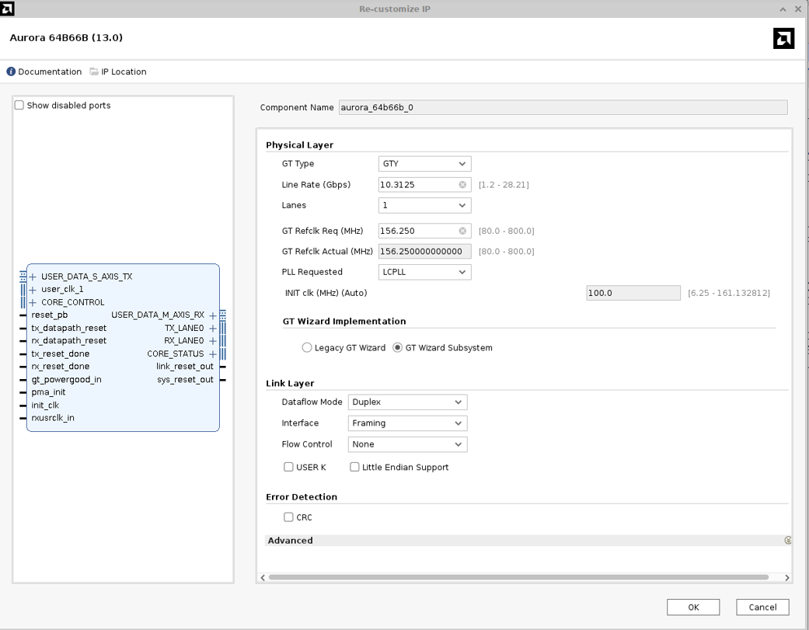This screenshot has width=809, height=630.
Task: Click the OK button
Action: 692,607
